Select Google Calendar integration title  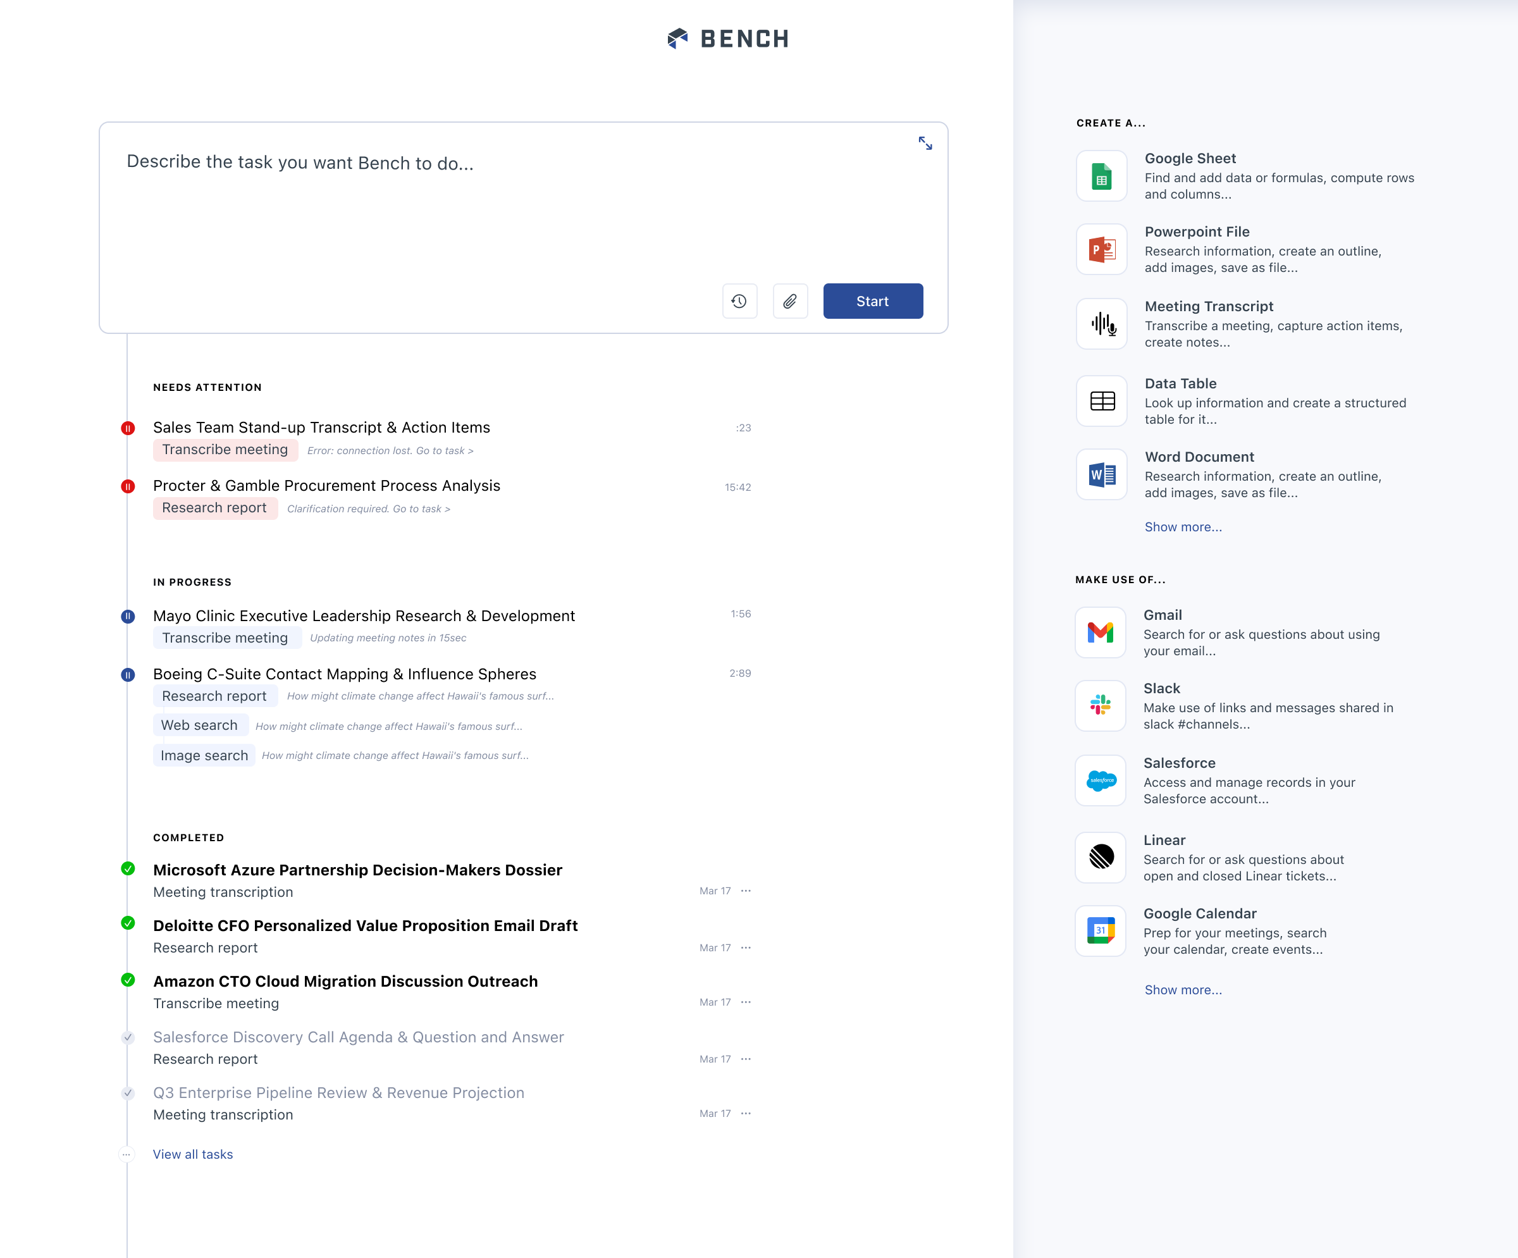(1200, 914)
